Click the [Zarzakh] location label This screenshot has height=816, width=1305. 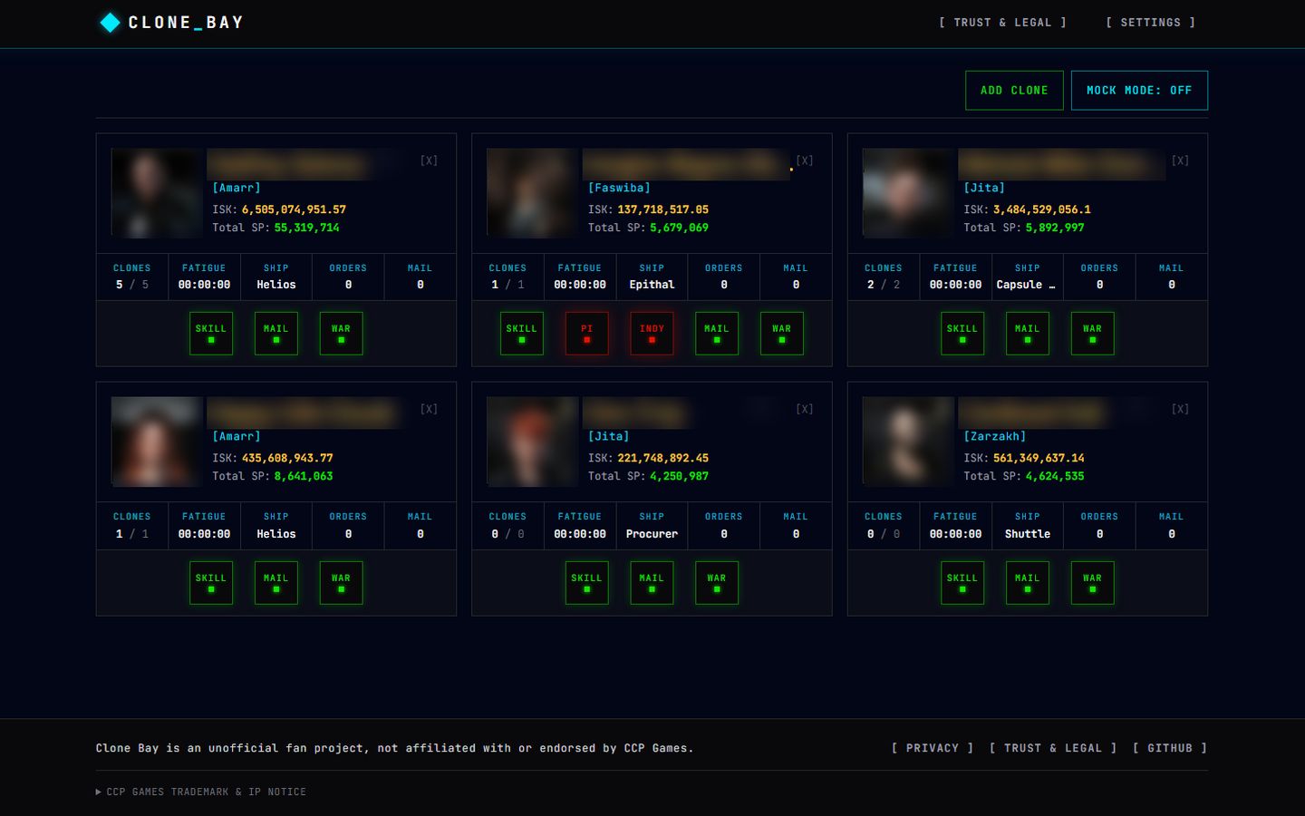(x=995, y=436)
